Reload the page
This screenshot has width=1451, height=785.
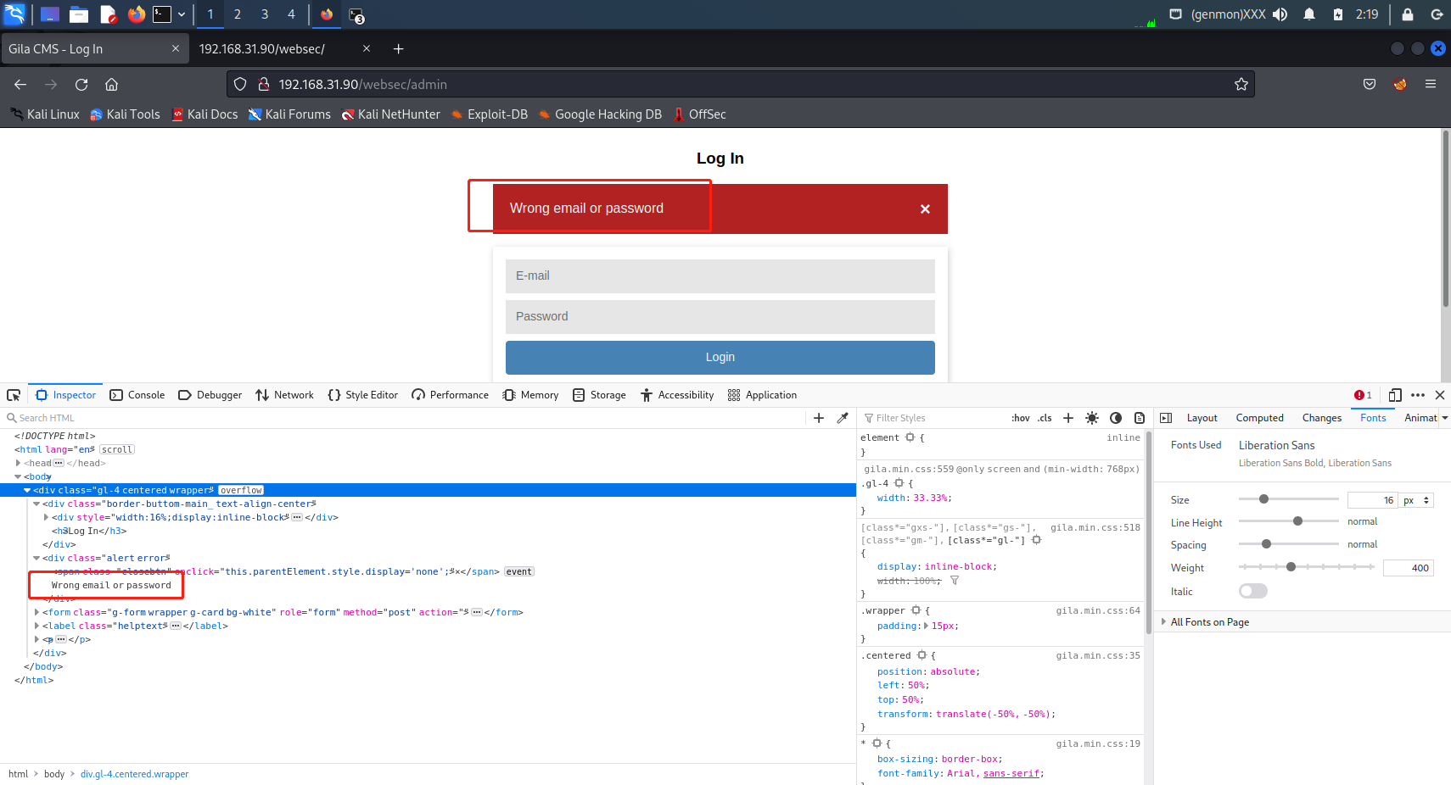[81, 84]
